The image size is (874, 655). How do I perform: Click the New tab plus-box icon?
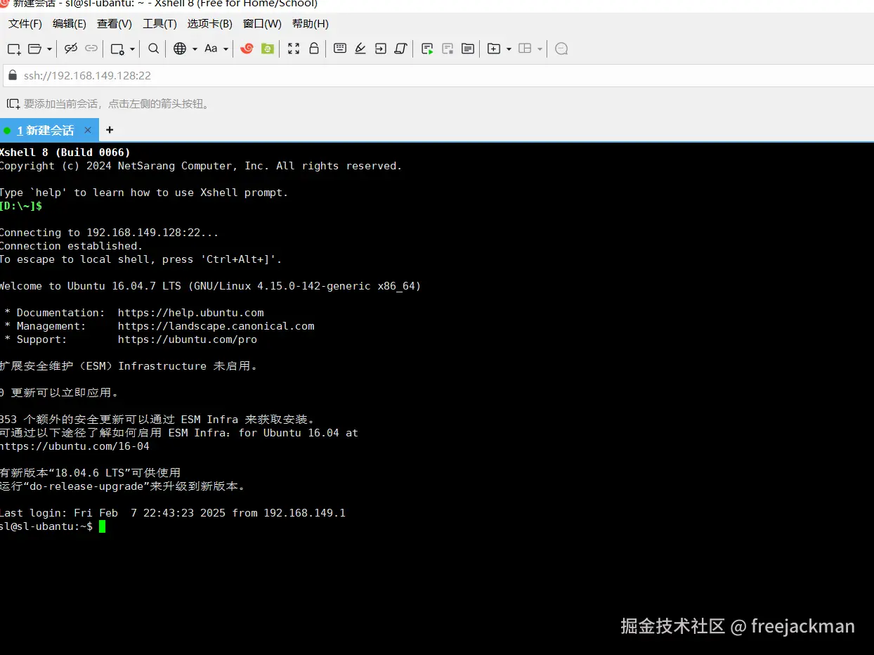pos(494,48)
